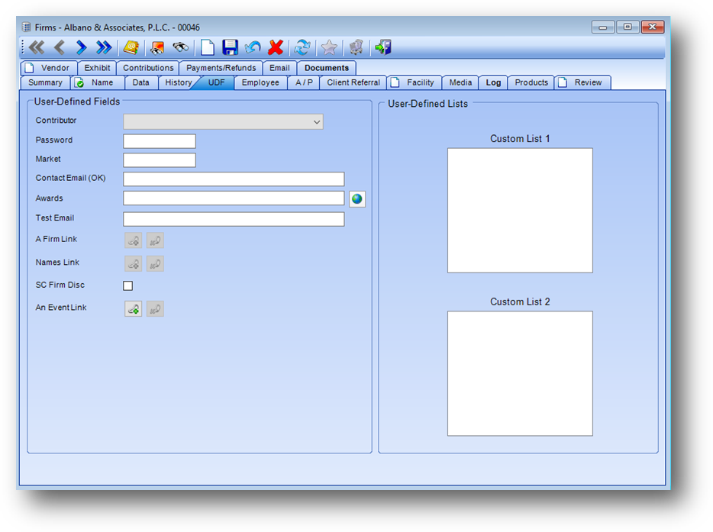Go to the next record arrow
The width and height of the screenshot is (713, 532).
pyautogui.click(x=82, y=47)
